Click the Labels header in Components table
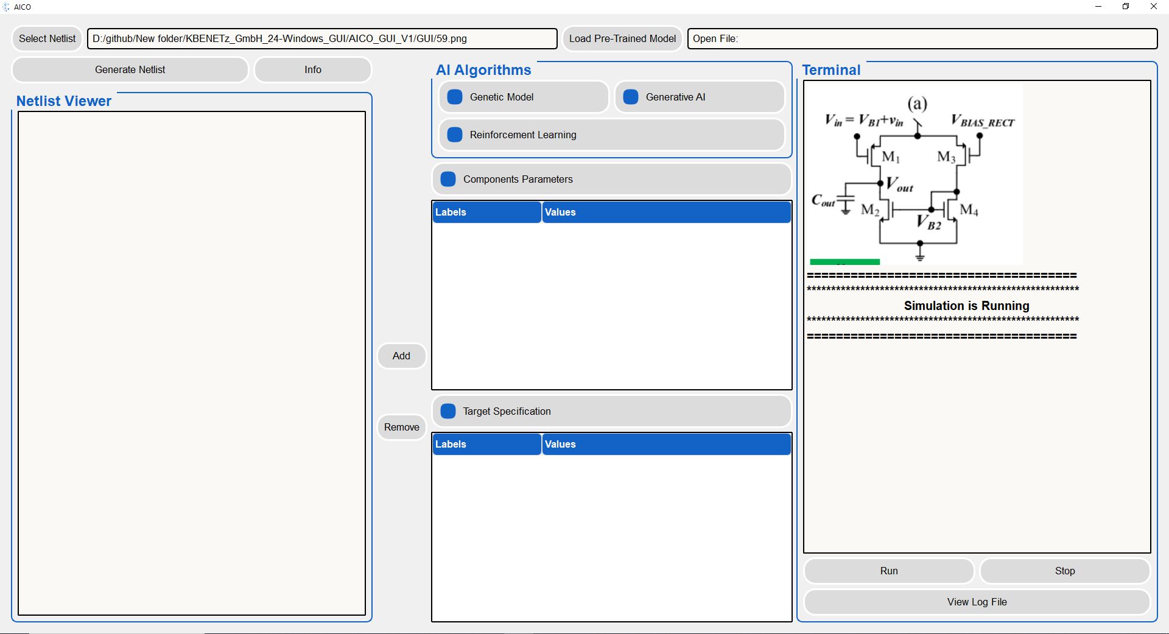 [486, 213]
